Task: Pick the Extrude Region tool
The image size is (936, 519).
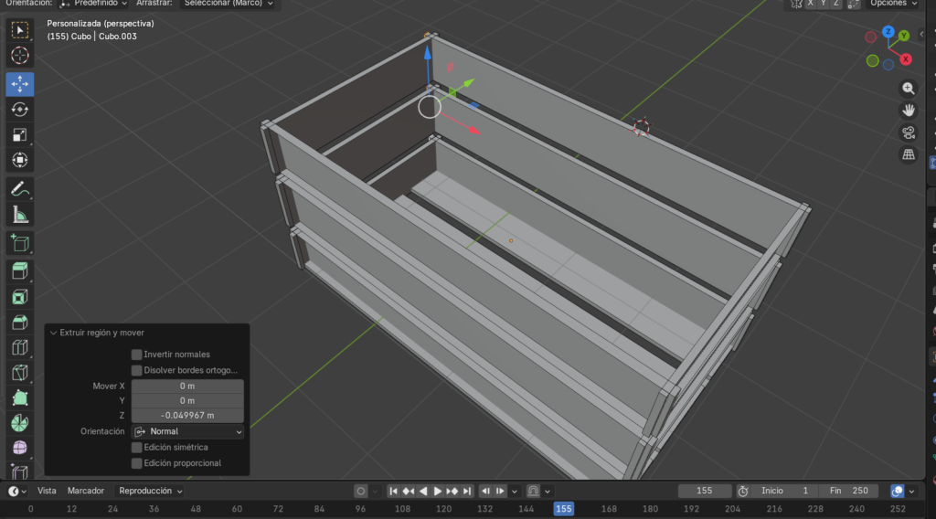Action: [x=19, y=271]
